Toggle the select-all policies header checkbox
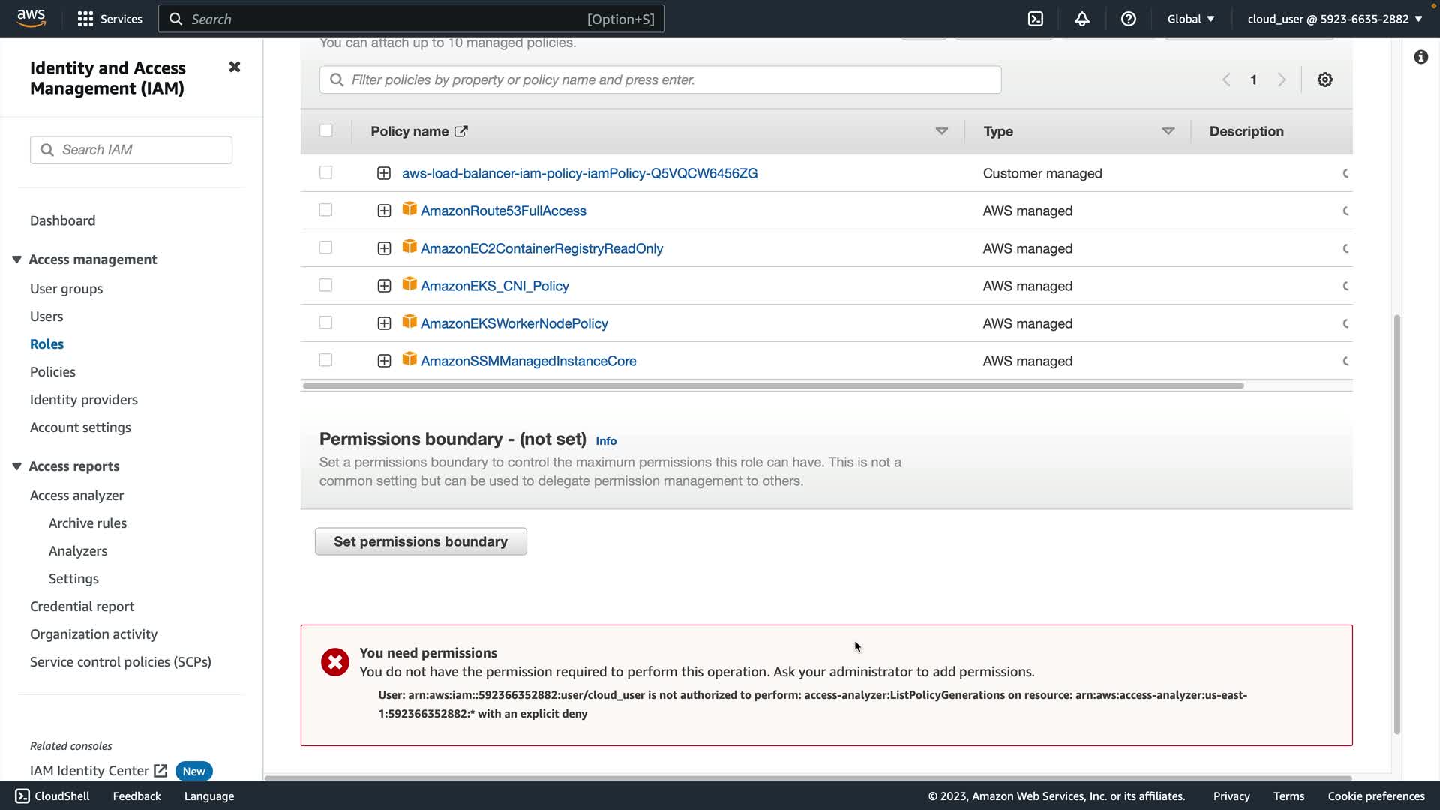1440x810 pixels. (325, 130)
